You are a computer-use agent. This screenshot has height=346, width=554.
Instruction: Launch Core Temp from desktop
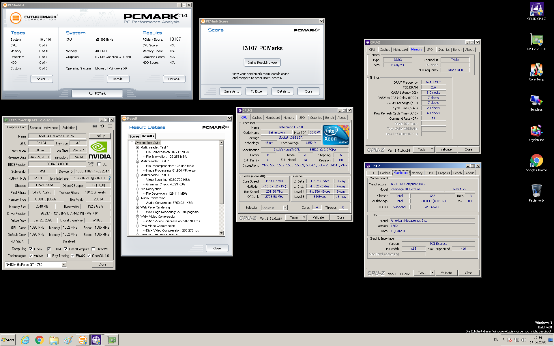coord(536,72)
